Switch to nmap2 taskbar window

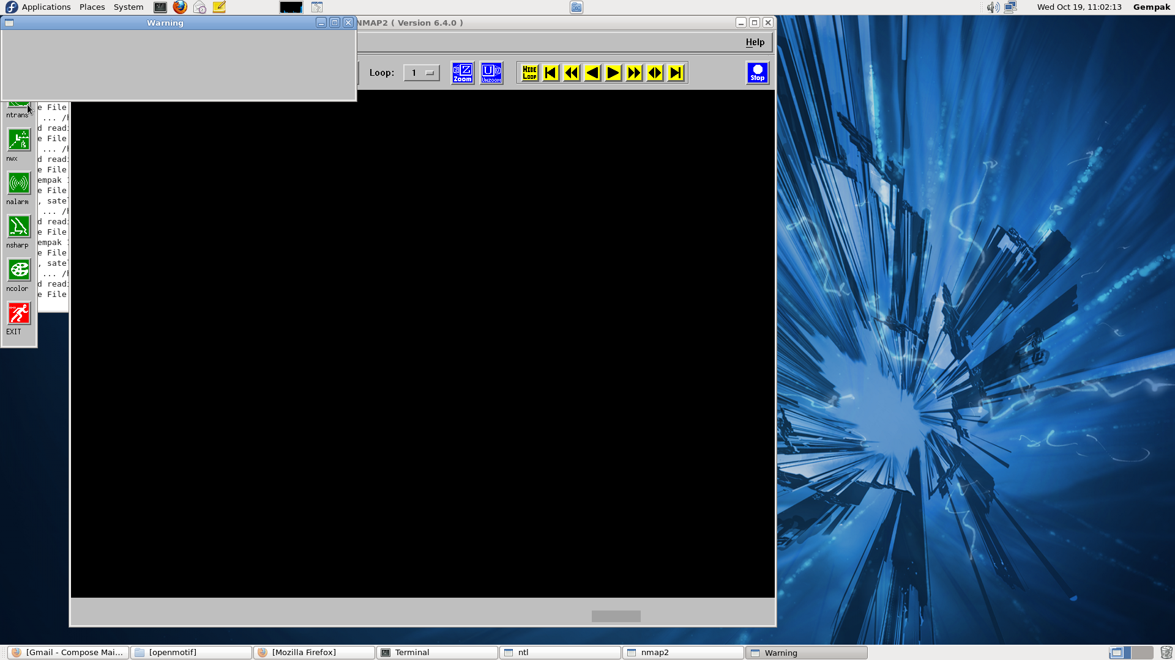(682, 652)
